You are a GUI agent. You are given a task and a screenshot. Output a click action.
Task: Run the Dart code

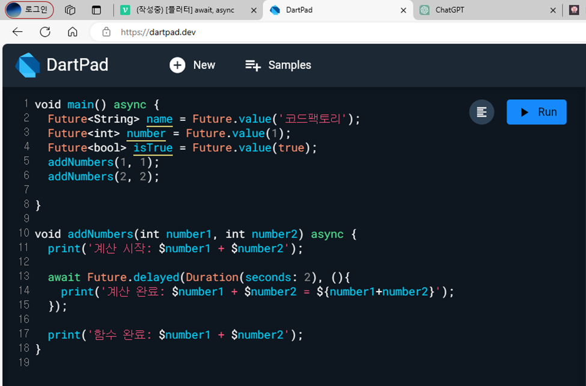click(536, 112)
